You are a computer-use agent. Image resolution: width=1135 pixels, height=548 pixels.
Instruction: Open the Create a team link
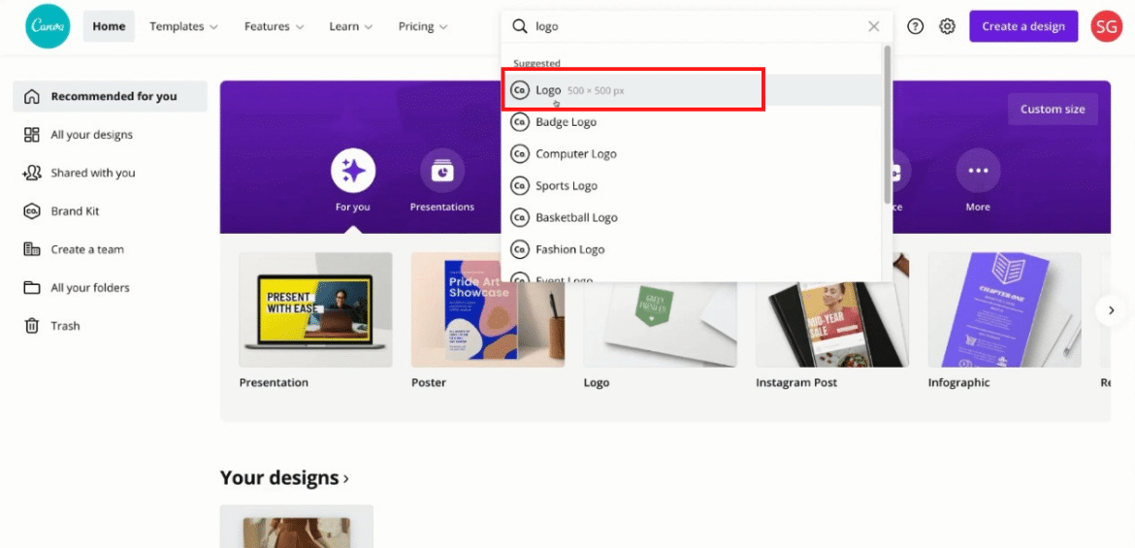pyautogui.click(x=110, y=249)
